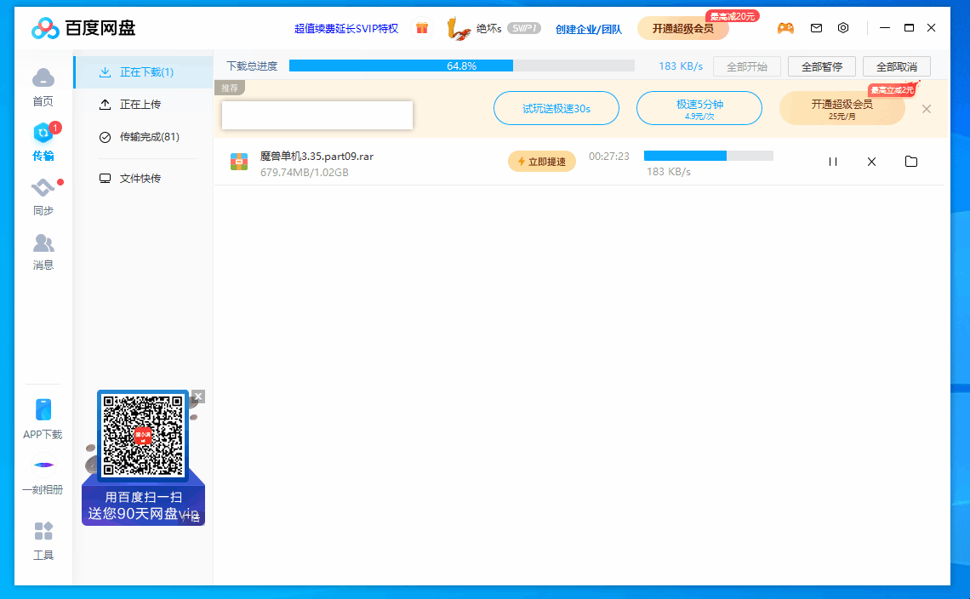Screen dimensions: 970x599
Task: Click the 全部暂停 pause-all button
Action: click(x=821, y=66)
